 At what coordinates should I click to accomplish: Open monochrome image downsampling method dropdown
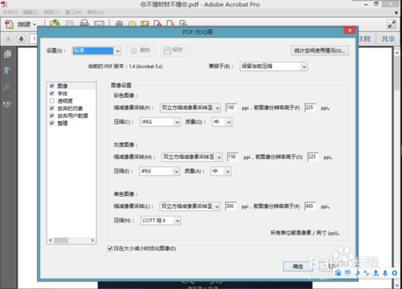[190, 206]
